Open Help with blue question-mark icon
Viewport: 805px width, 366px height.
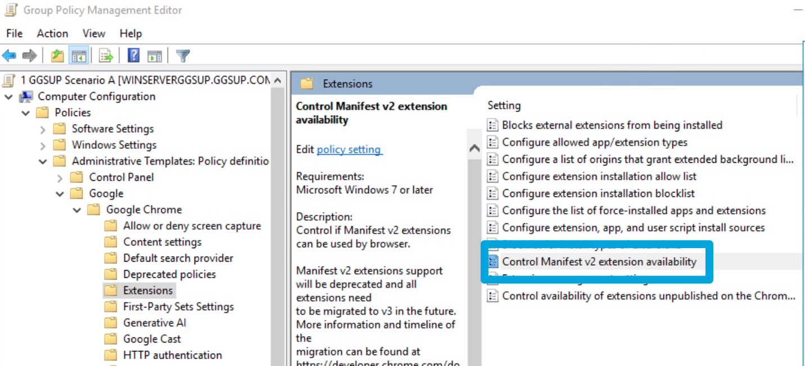[x=133, y=56]
